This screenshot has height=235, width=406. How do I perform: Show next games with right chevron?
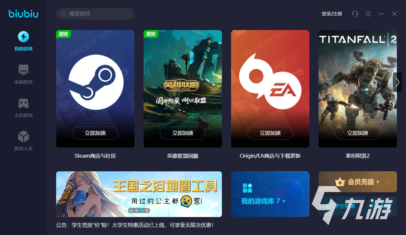click(397, 82)
